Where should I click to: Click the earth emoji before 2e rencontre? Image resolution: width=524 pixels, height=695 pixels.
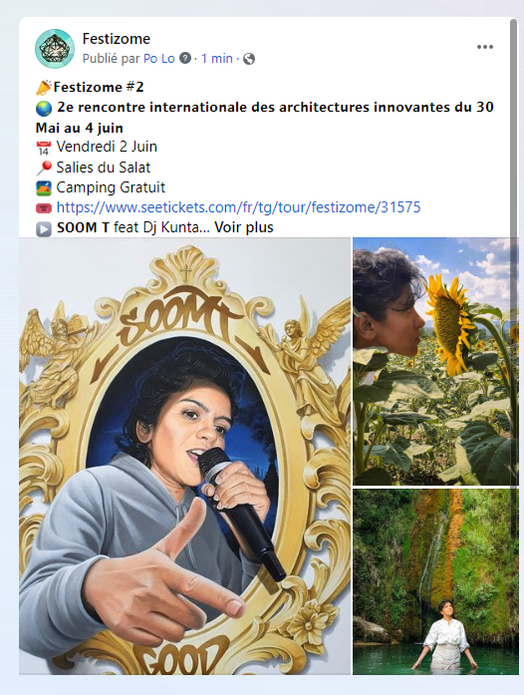[44, 108]
